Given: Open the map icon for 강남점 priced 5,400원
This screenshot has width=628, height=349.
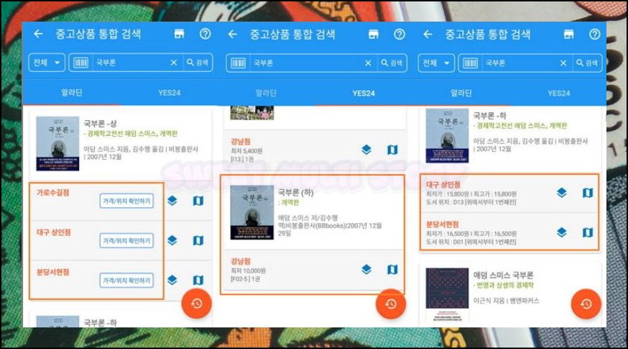Looking at the screenshot, I should pyautogui.click(x=392, y=150).
